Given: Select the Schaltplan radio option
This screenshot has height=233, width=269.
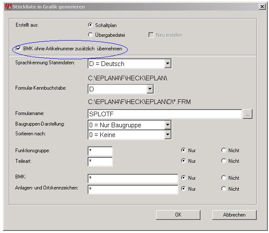Looking at the screenshot, I should click(x=91, y=25).
